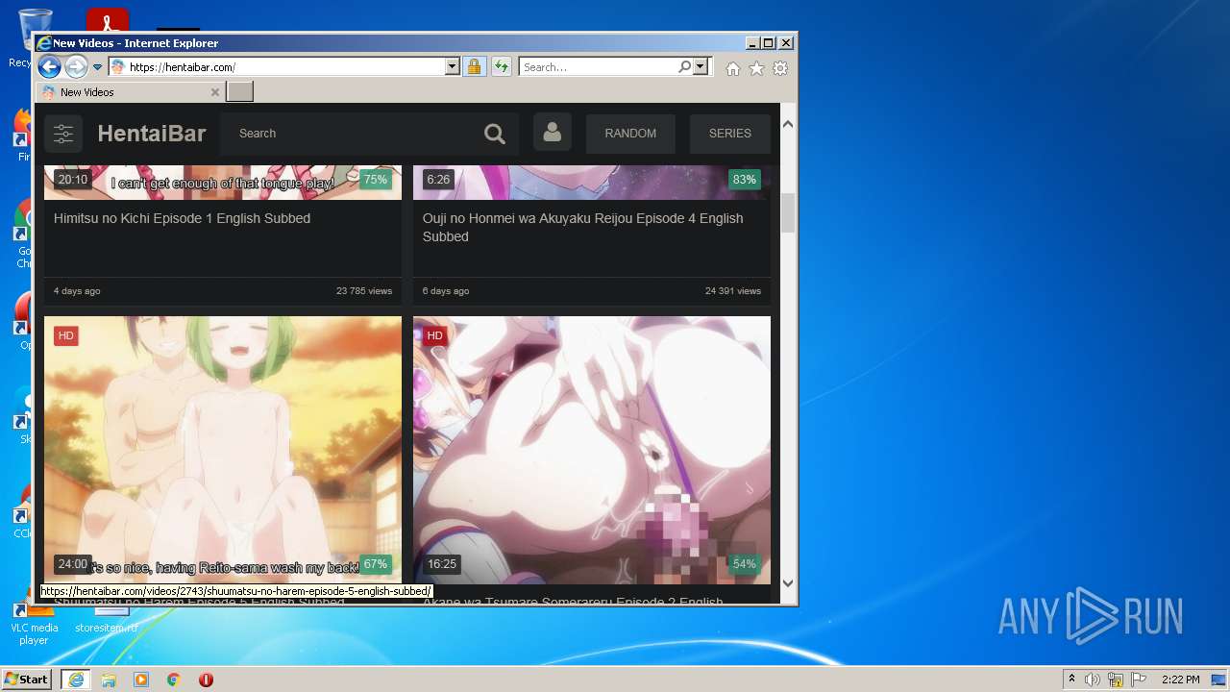Viewport: 1230px width, 692px height.
Task: Click the 2:22 PM taskbar clock
Action: 1180,680
